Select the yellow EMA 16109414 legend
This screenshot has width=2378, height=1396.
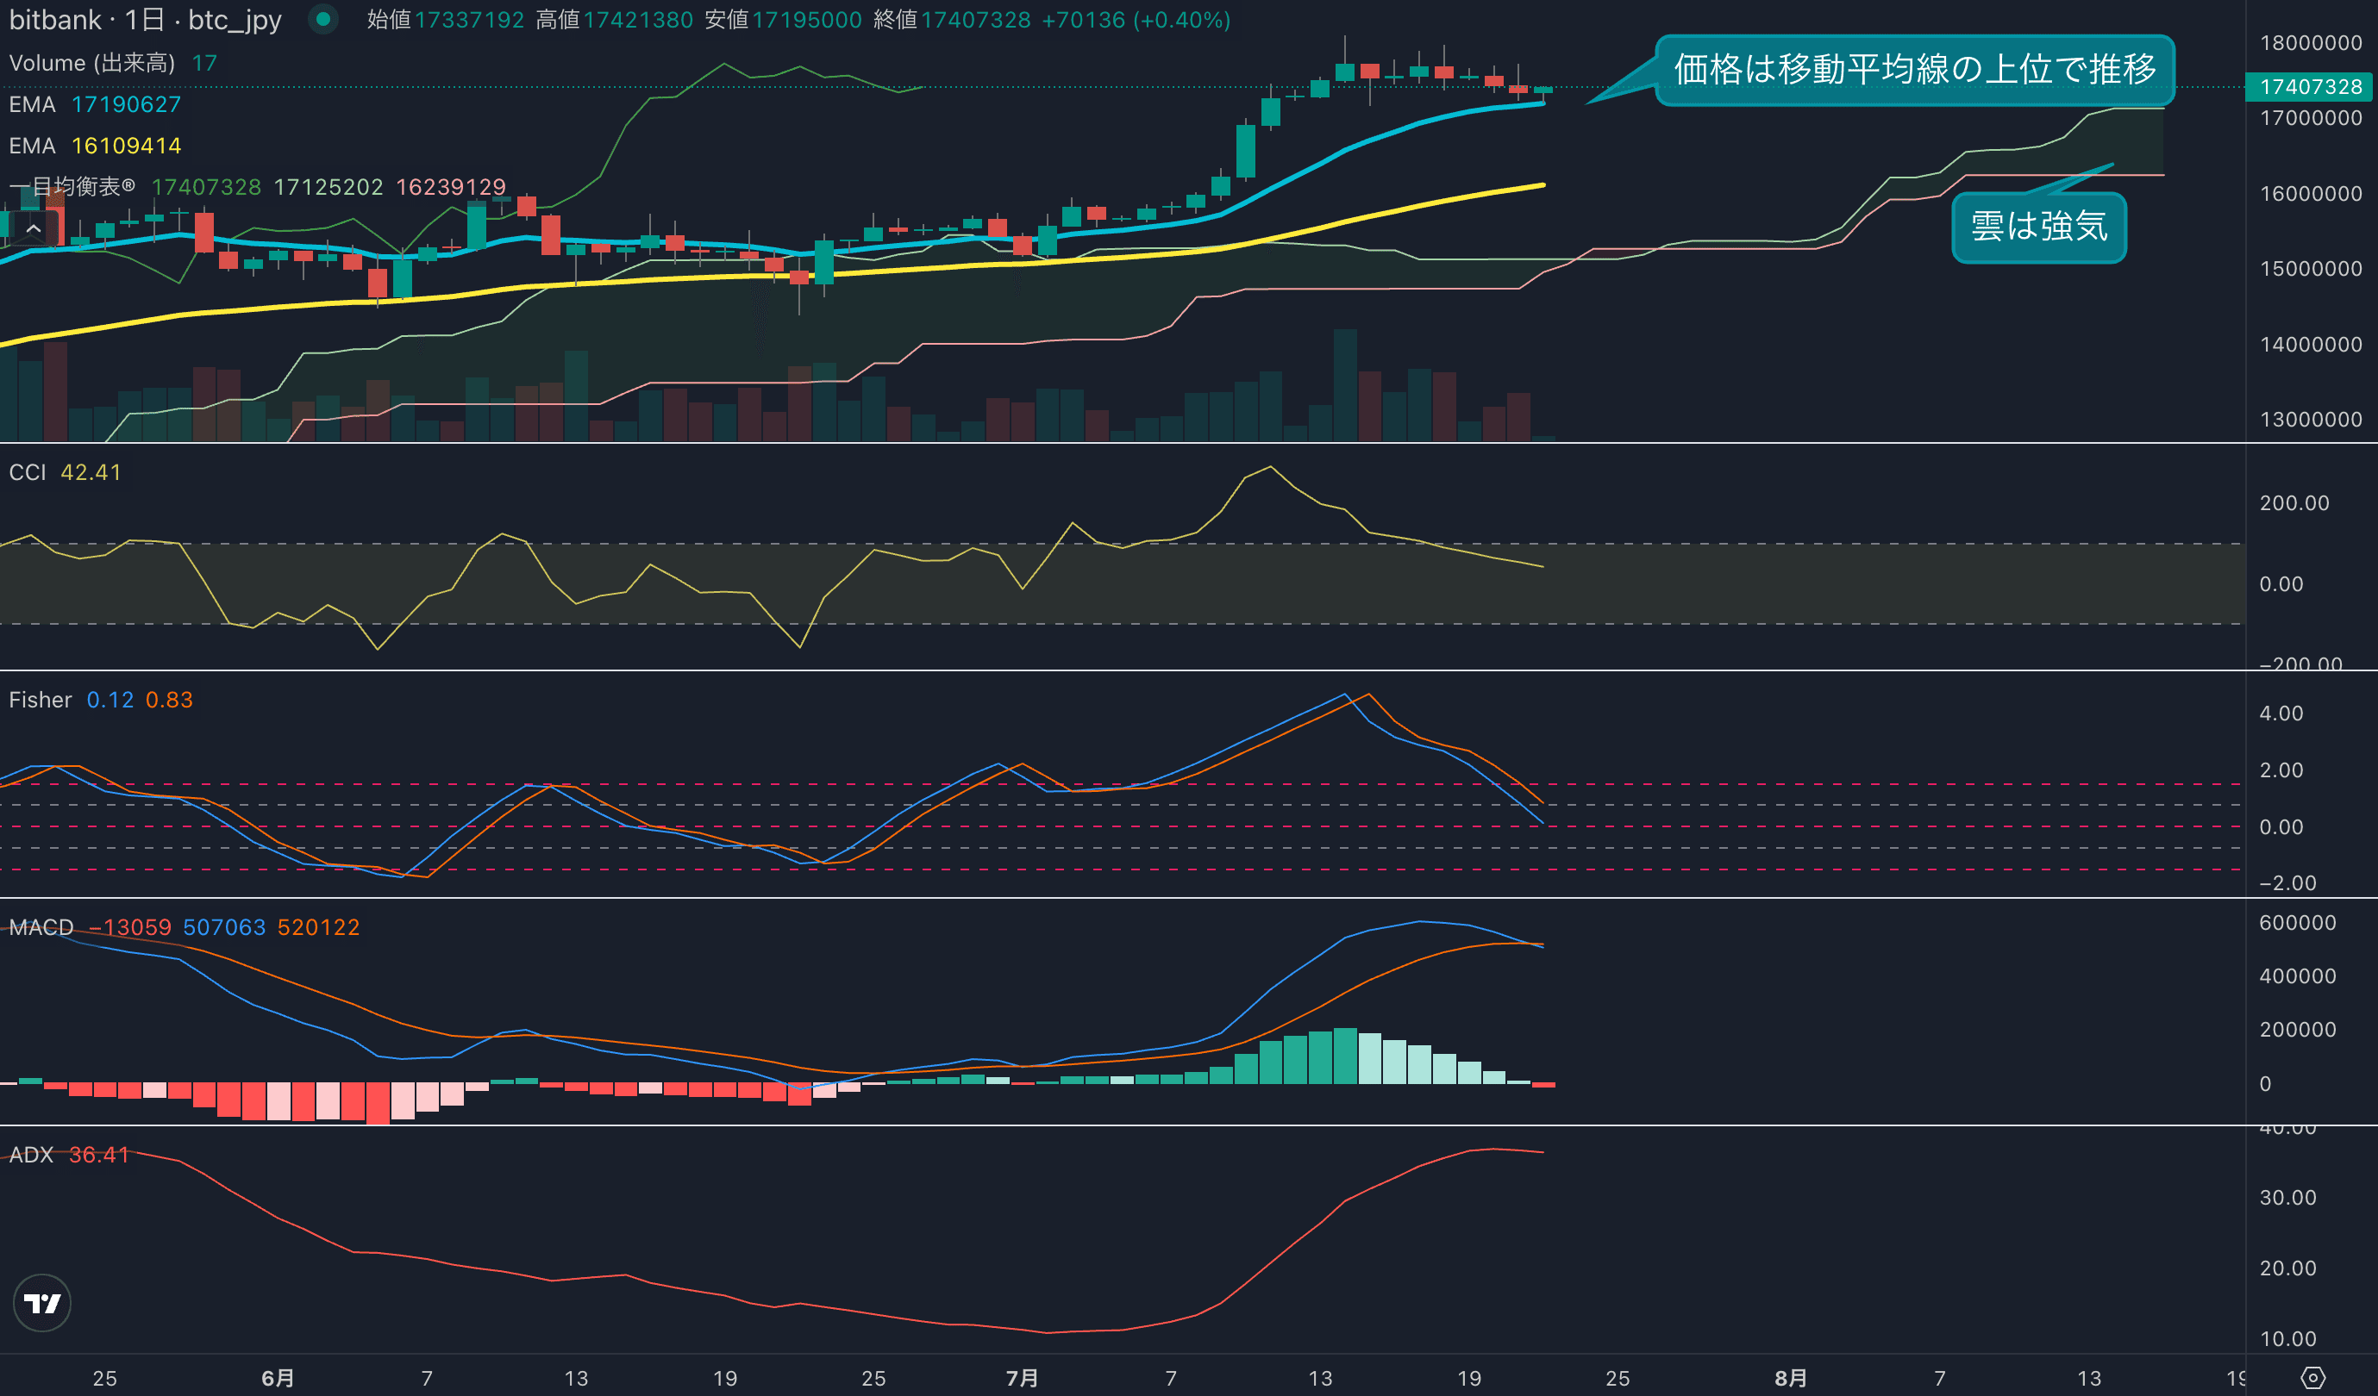tap(94, 146)
